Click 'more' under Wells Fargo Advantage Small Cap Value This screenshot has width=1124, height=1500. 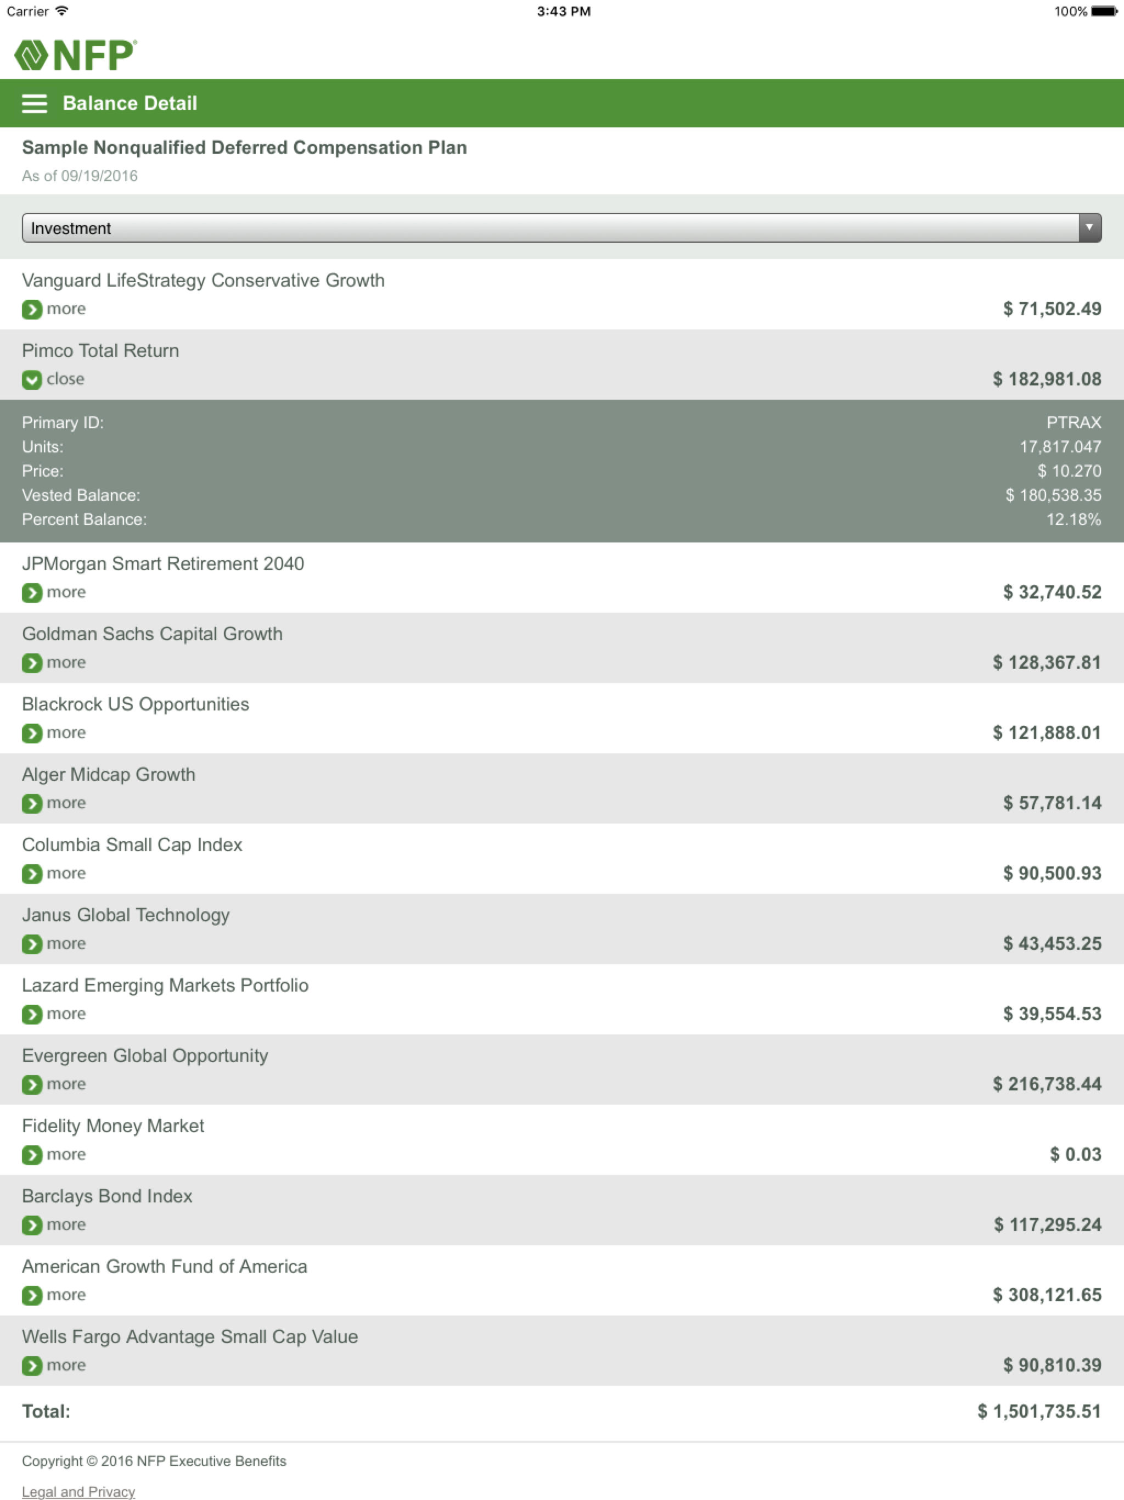click(66, 1365)
